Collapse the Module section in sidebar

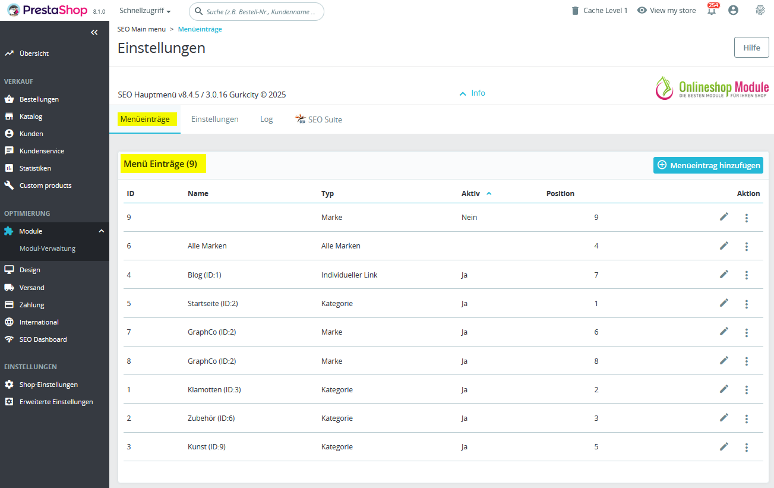(101, 231)
